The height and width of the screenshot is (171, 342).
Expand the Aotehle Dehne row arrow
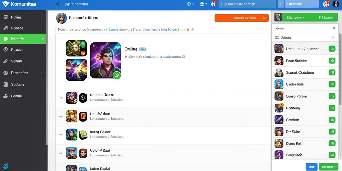[x=61, y=98]
